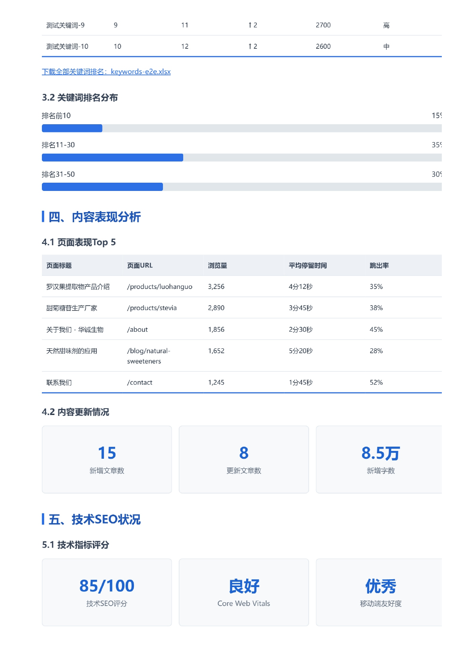457x646 pixels.
Task: Click the page views value 3,256
Action: point(216,287)
